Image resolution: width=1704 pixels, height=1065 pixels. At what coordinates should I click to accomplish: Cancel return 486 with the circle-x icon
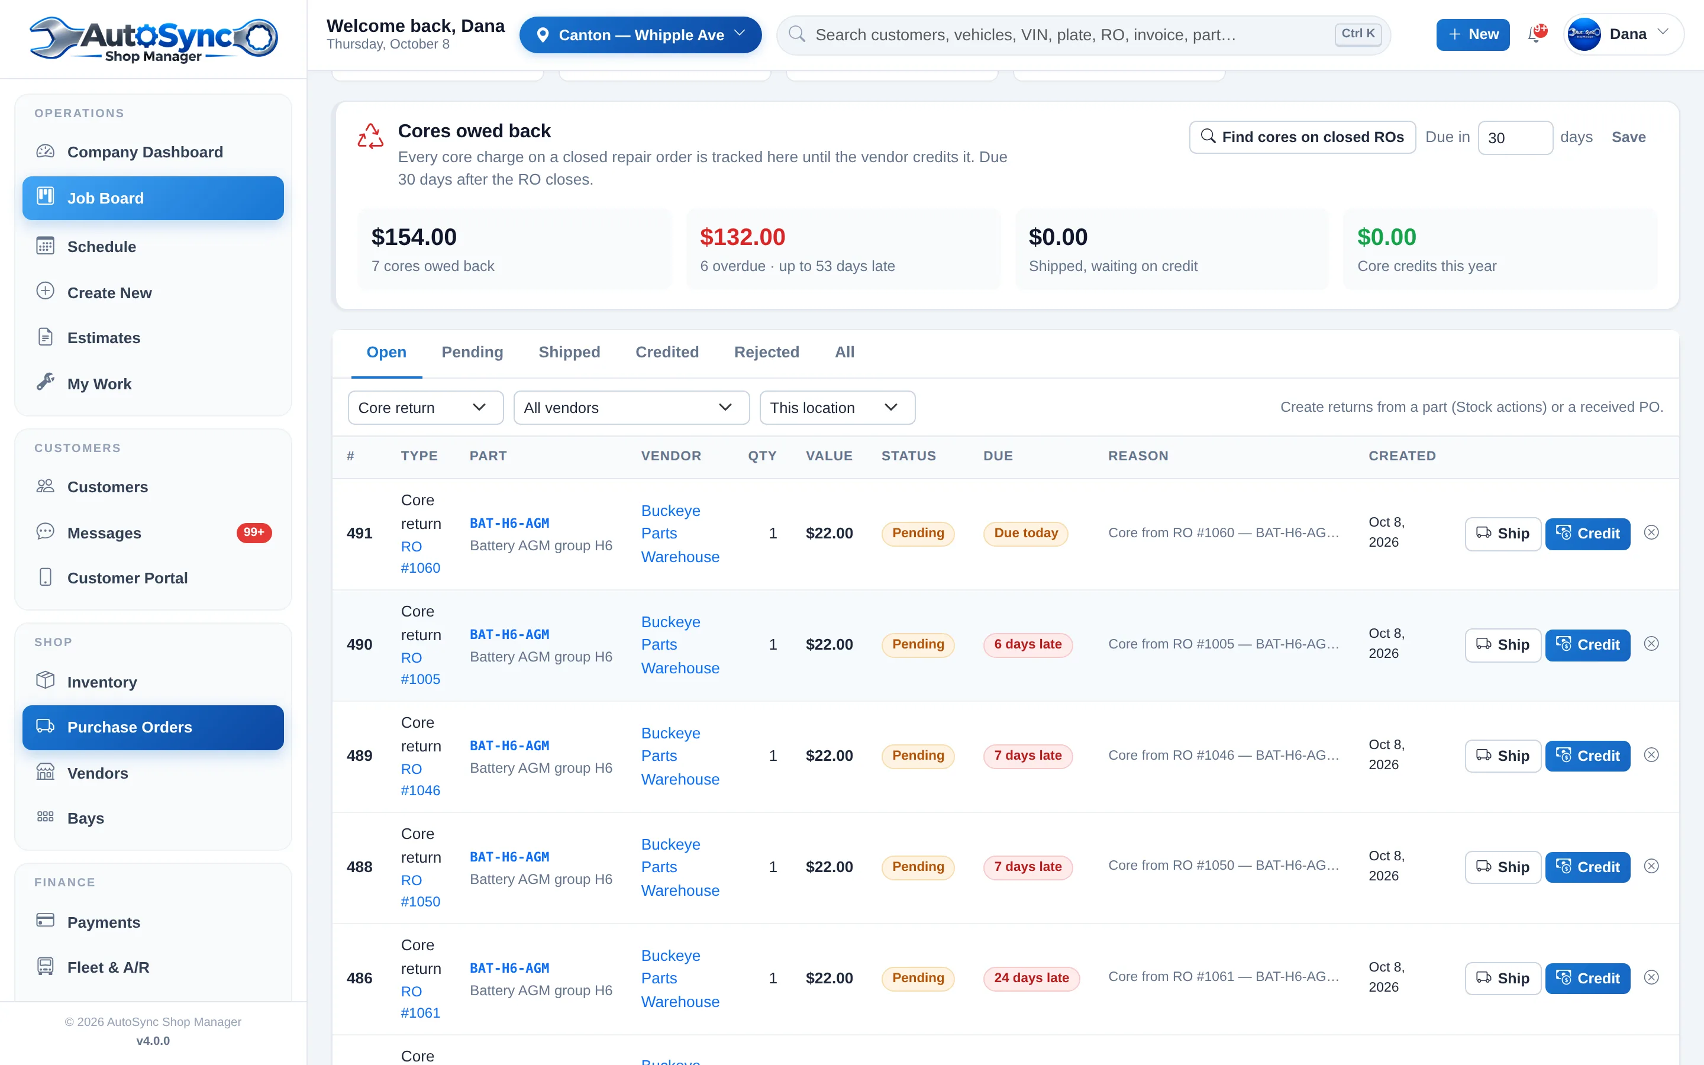pos(1651,977)
